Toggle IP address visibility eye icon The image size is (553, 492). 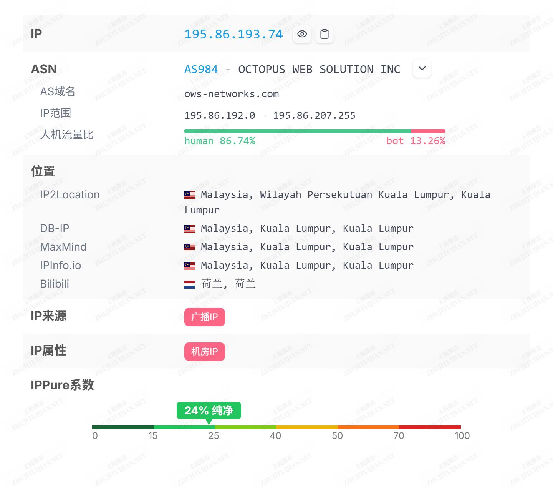pos(302,34)
